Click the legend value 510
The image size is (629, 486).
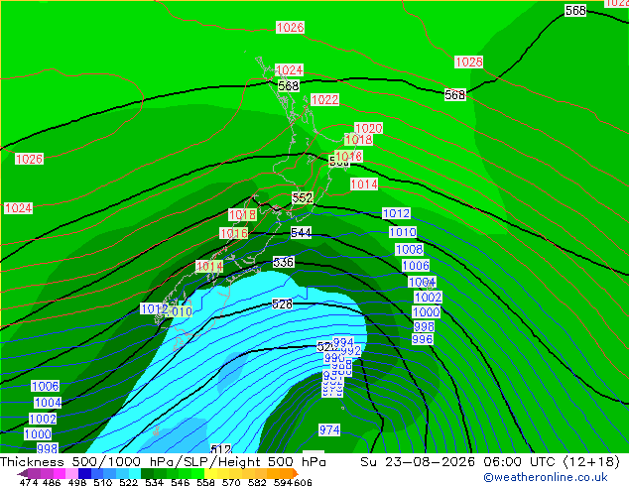click(x=103, y=482)
